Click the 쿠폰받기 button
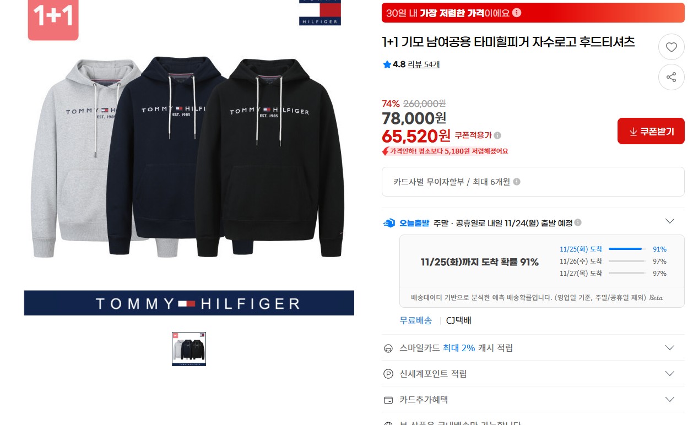 coord(651,131)
